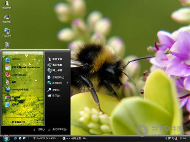
Task: Expand quick launch overflow chevron
Action: point(29,138)
